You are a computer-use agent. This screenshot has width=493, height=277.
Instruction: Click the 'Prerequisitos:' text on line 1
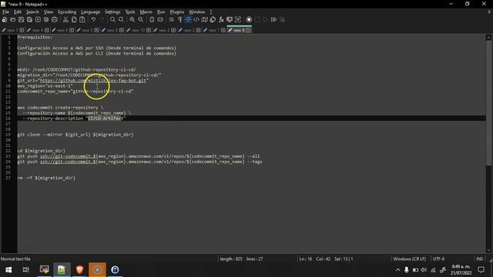35,37
